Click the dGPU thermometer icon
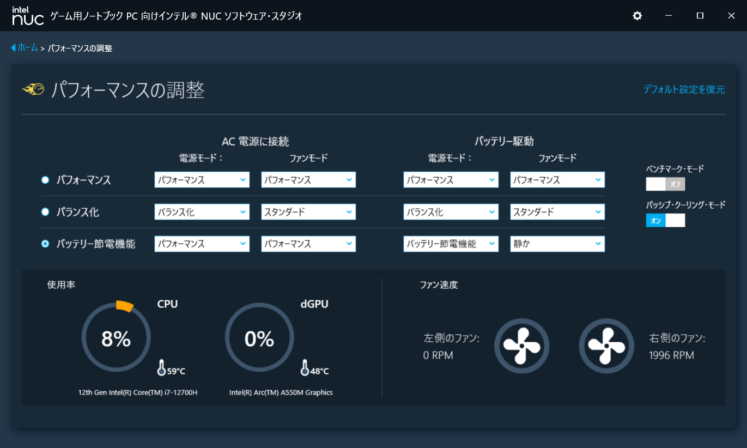 pos(305,368)
